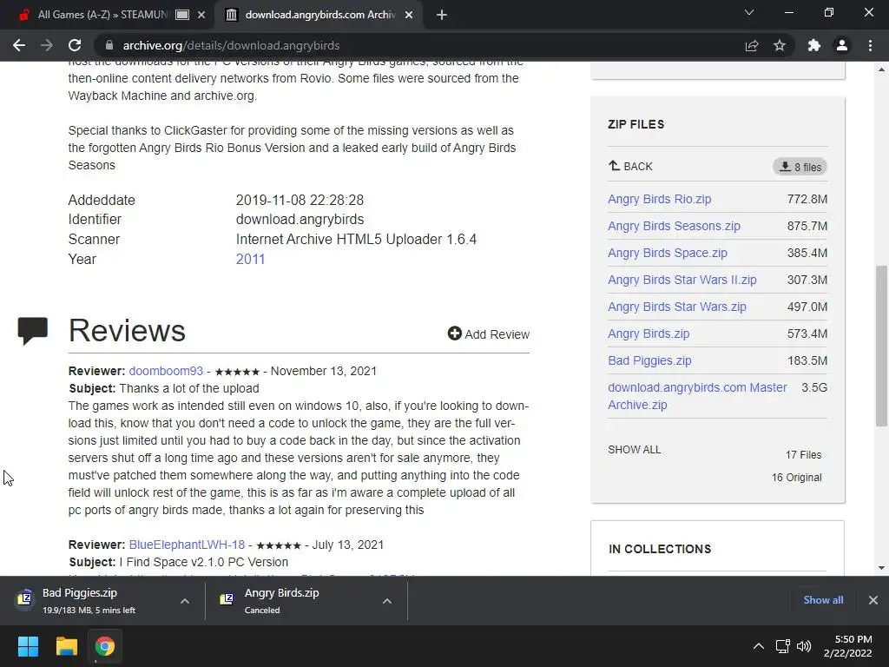Bookmark this page with the star icon
The height and width of the screenshot is (667, 889).
(780, 45)
